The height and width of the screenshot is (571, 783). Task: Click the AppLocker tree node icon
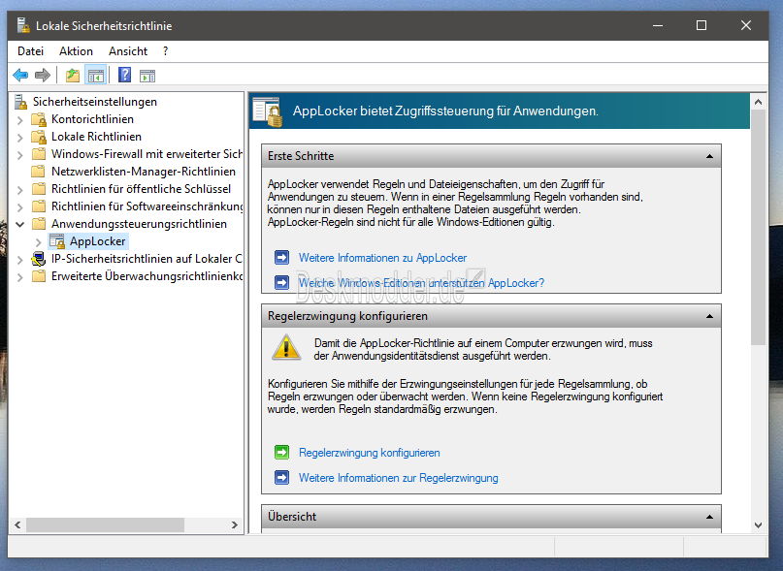[x=57, y=241]
